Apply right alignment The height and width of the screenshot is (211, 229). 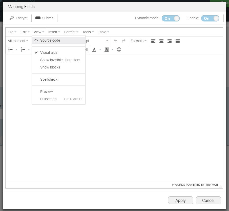point(169,41)
